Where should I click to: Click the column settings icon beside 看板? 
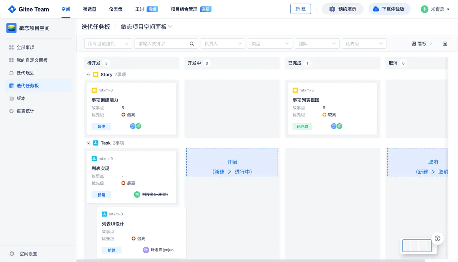[445, 44]
